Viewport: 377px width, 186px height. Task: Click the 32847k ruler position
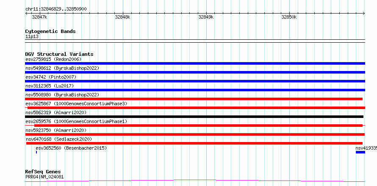coord(40,17)
